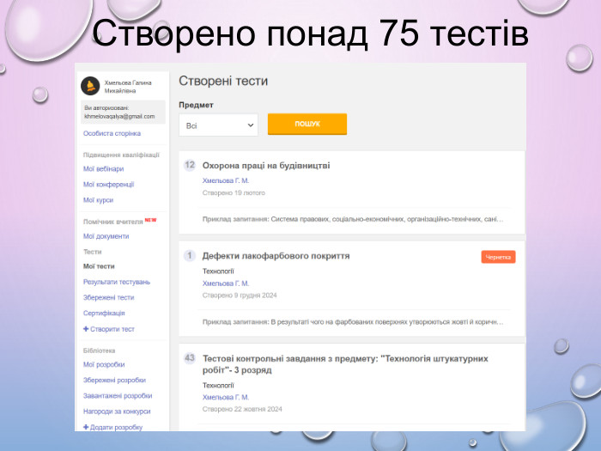
Task: Open test Технологія штукатурних робіт title
Action: [x=345, y=364]
